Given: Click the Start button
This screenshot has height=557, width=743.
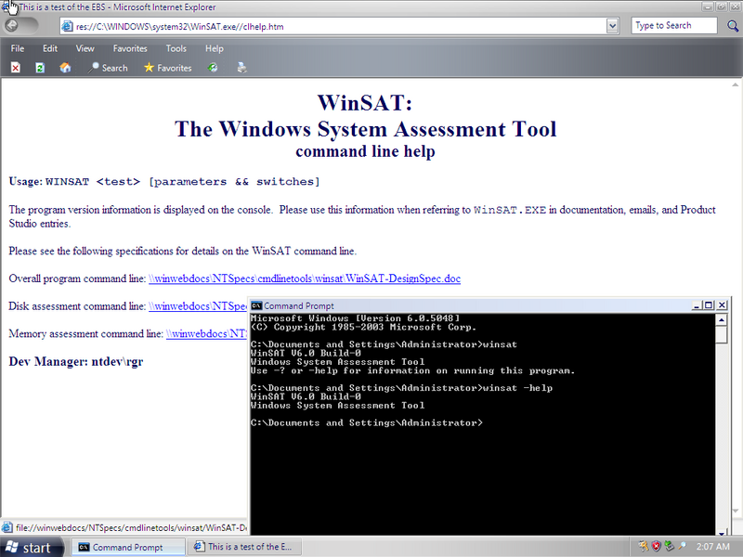Looking at the screenshot, I should (30, 547).
